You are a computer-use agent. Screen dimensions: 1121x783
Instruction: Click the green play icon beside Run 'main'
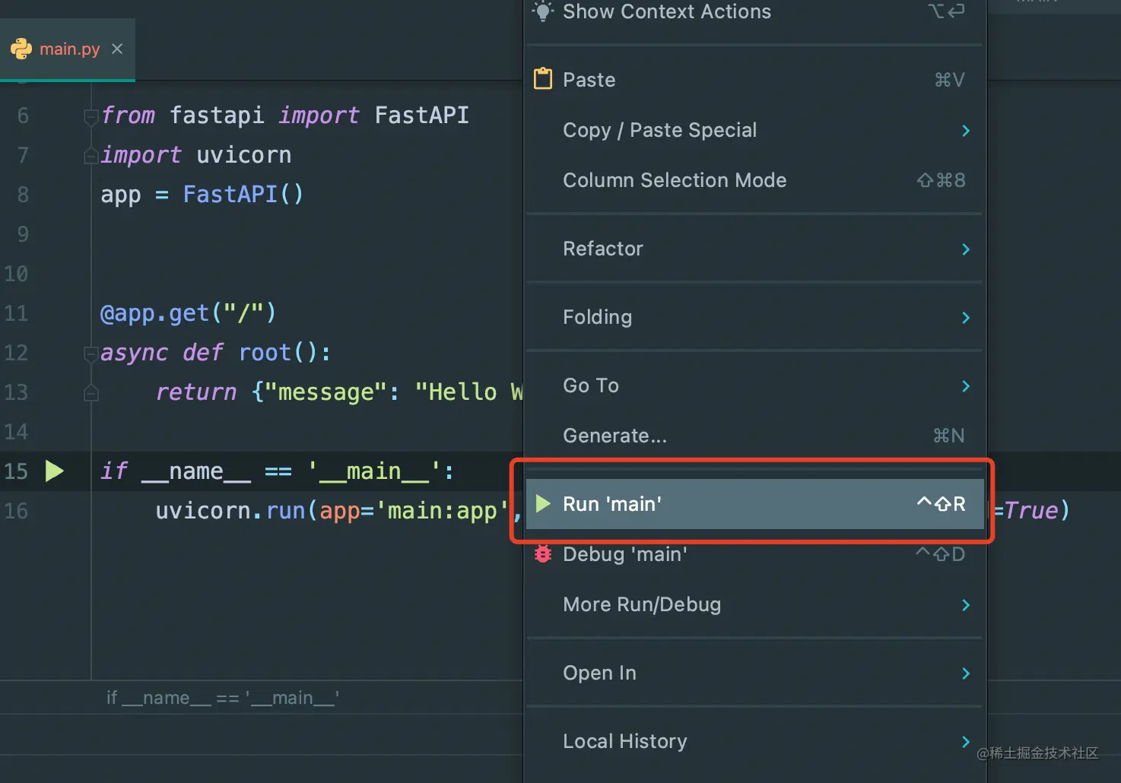(543, 503)
